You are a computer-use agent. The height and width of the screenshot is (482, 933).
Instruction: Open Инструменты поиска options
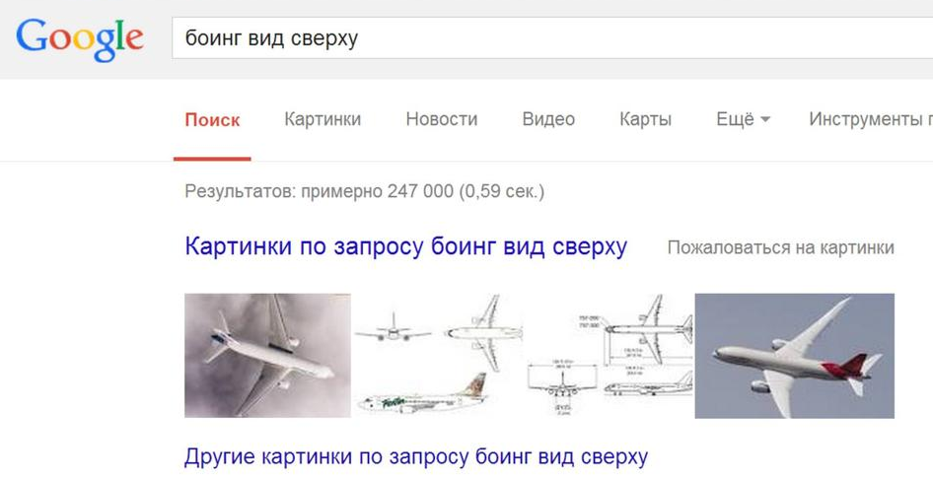[x=871, y=119]
